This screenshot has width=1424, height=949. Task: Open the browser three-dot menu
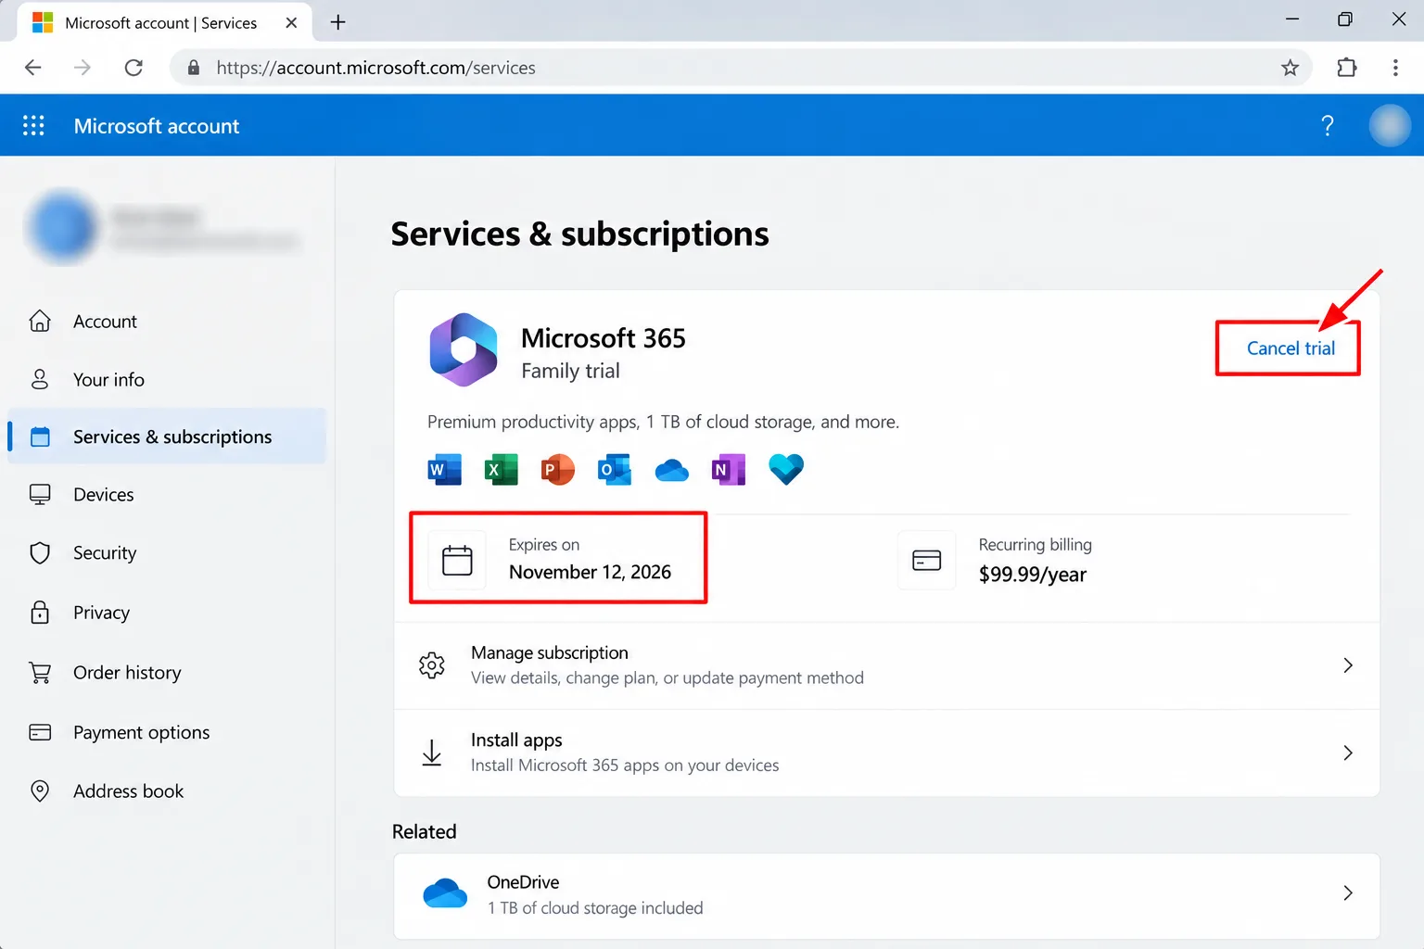tap(1395, 68)
